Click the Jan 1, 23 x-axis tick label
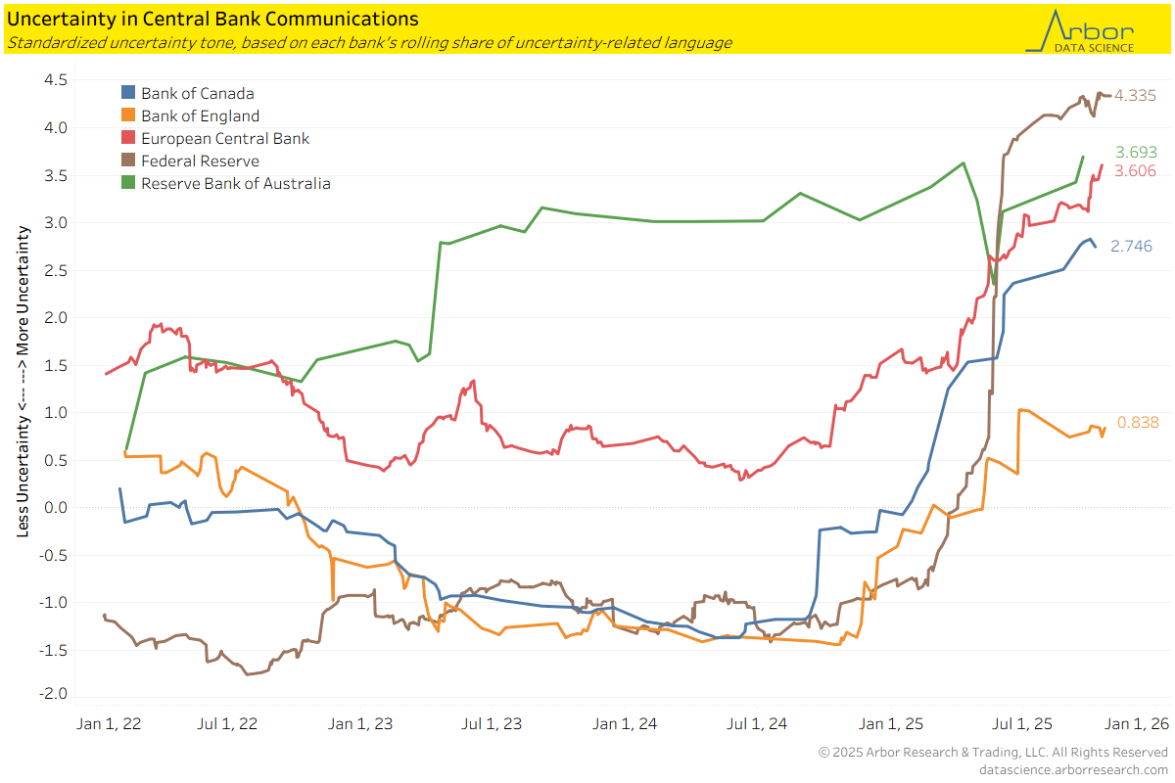Screen dimensions: 1175x783 360,725
